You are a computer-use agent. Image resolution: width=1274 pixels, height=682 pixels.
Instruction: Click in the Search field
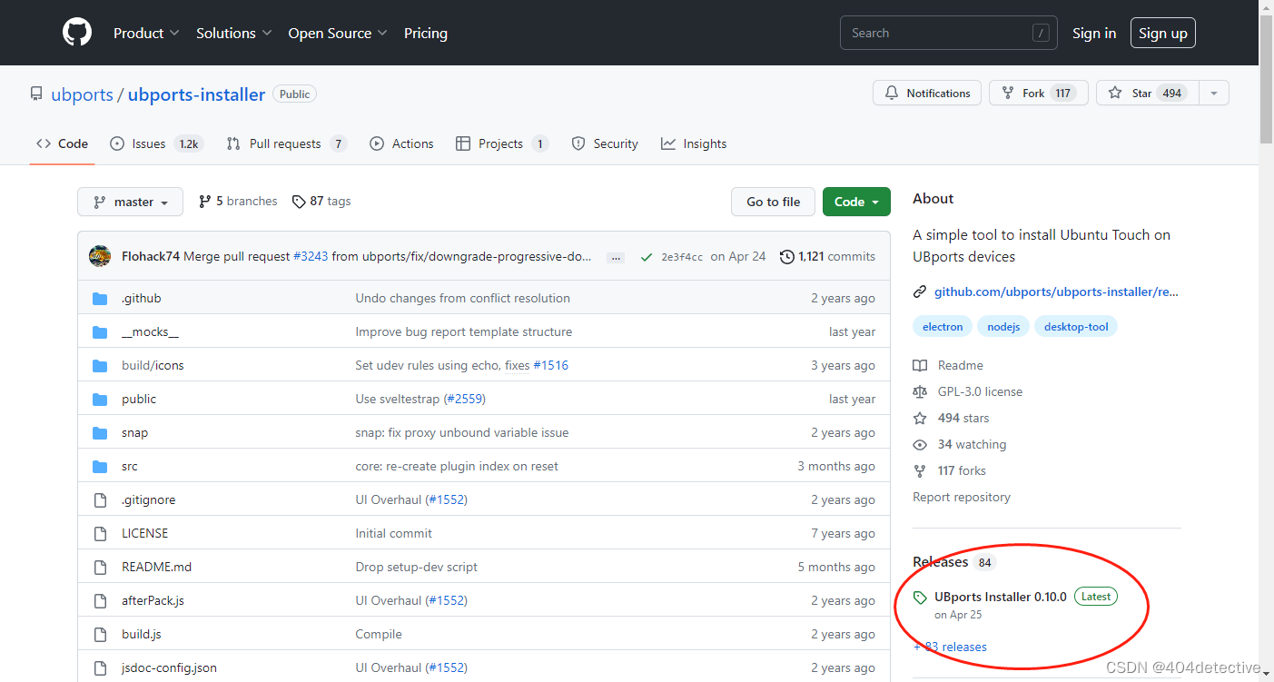tap(949, 33)
